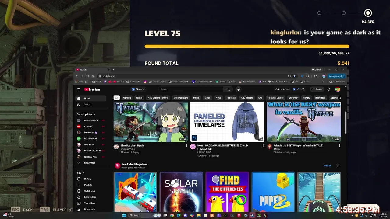Show hidden bookmarks overflow chevron
This screenshot has height=219, width=390.
(x=323, y=82)
